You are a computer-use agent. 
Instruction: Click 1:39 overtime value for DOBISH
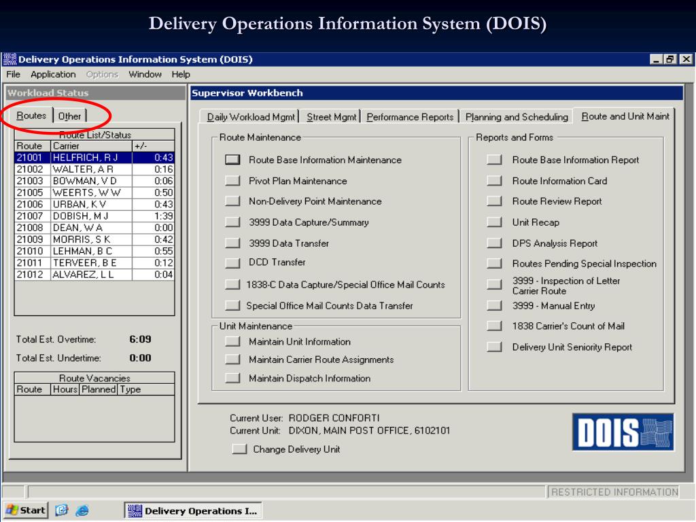coord(163,216)
